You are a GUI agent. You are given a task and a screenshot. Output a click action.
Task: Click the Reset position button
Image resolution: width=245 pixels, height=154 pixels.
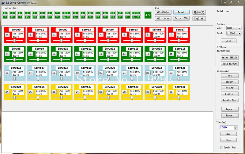click(x=181, y=12)
